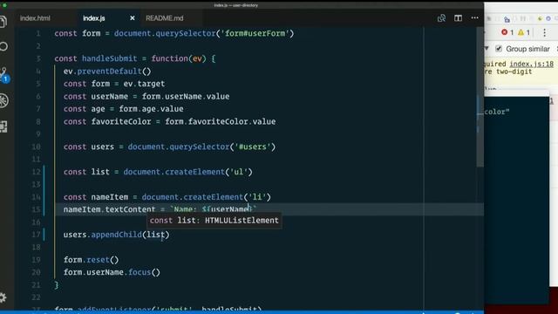Image resolution: width=558 pixels, height=314 pixels.
Task: Close the index.js tab
Action: (x=132, y=18)
